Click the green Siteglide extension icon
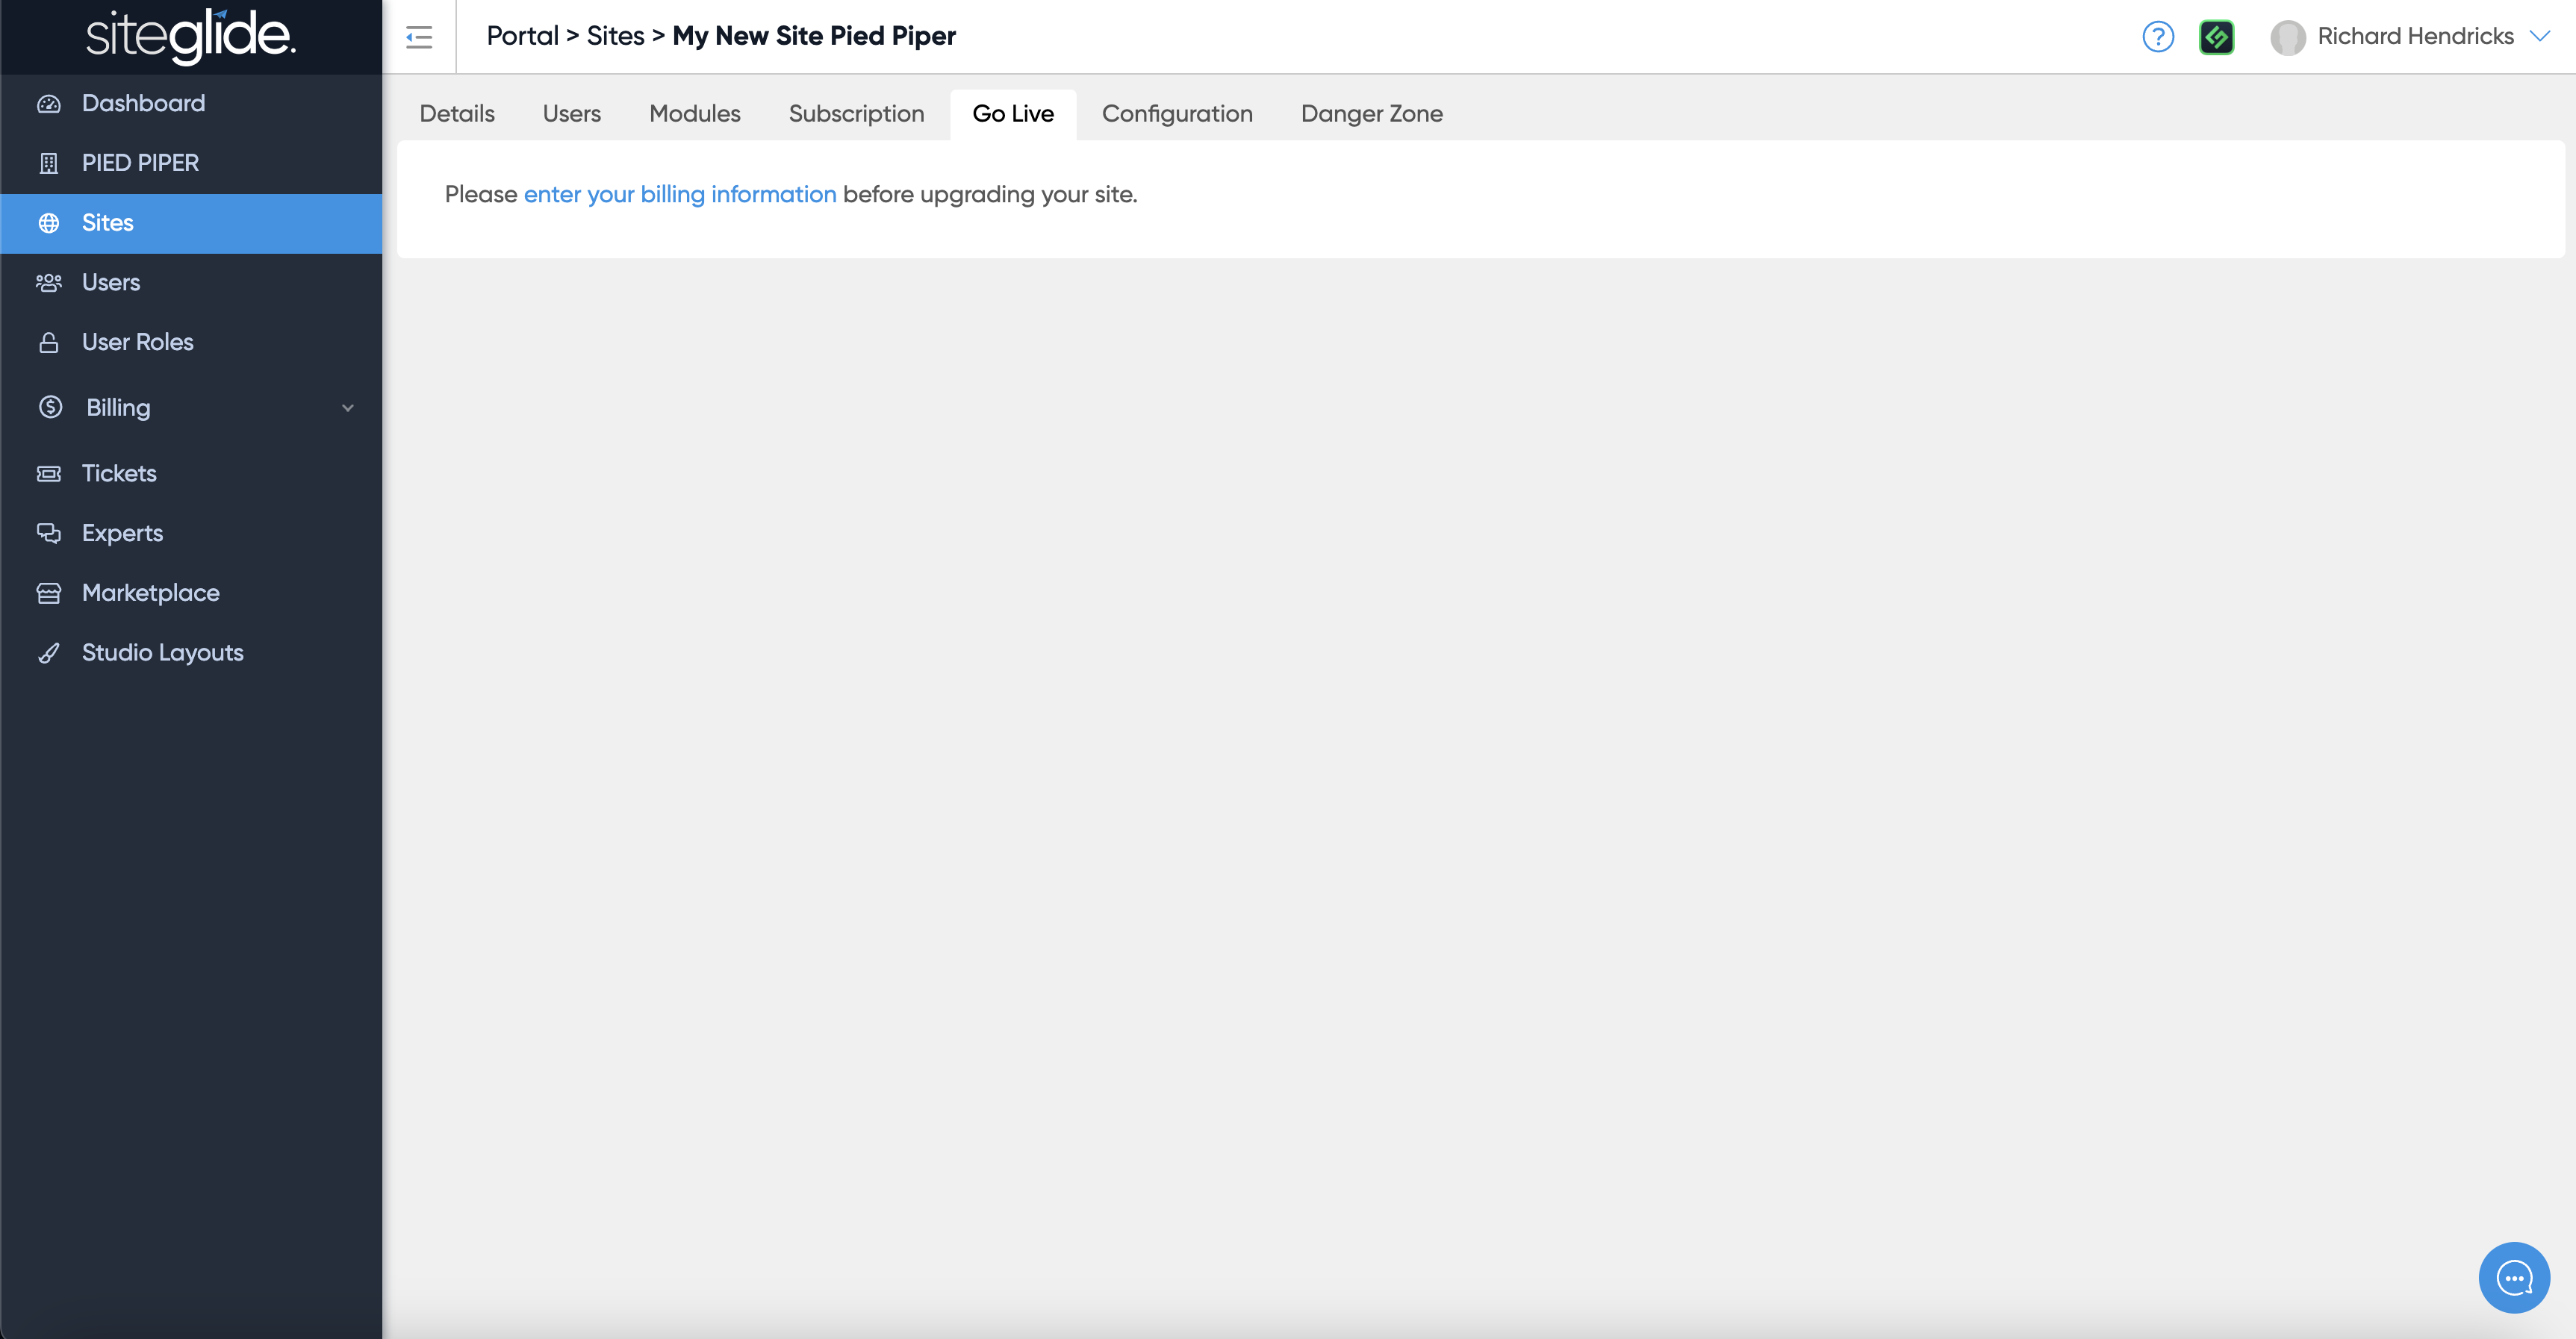 click(2216, 37)
